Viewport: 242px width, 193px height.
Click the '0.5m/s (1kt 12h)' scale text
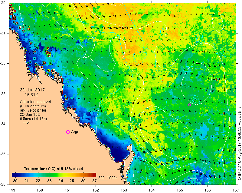(x=33, y=119)
